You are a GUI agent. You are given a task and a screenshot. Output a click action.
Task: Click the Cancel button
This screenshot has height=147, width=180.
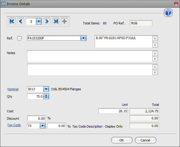pyautogui.click(x=146, y=140)
